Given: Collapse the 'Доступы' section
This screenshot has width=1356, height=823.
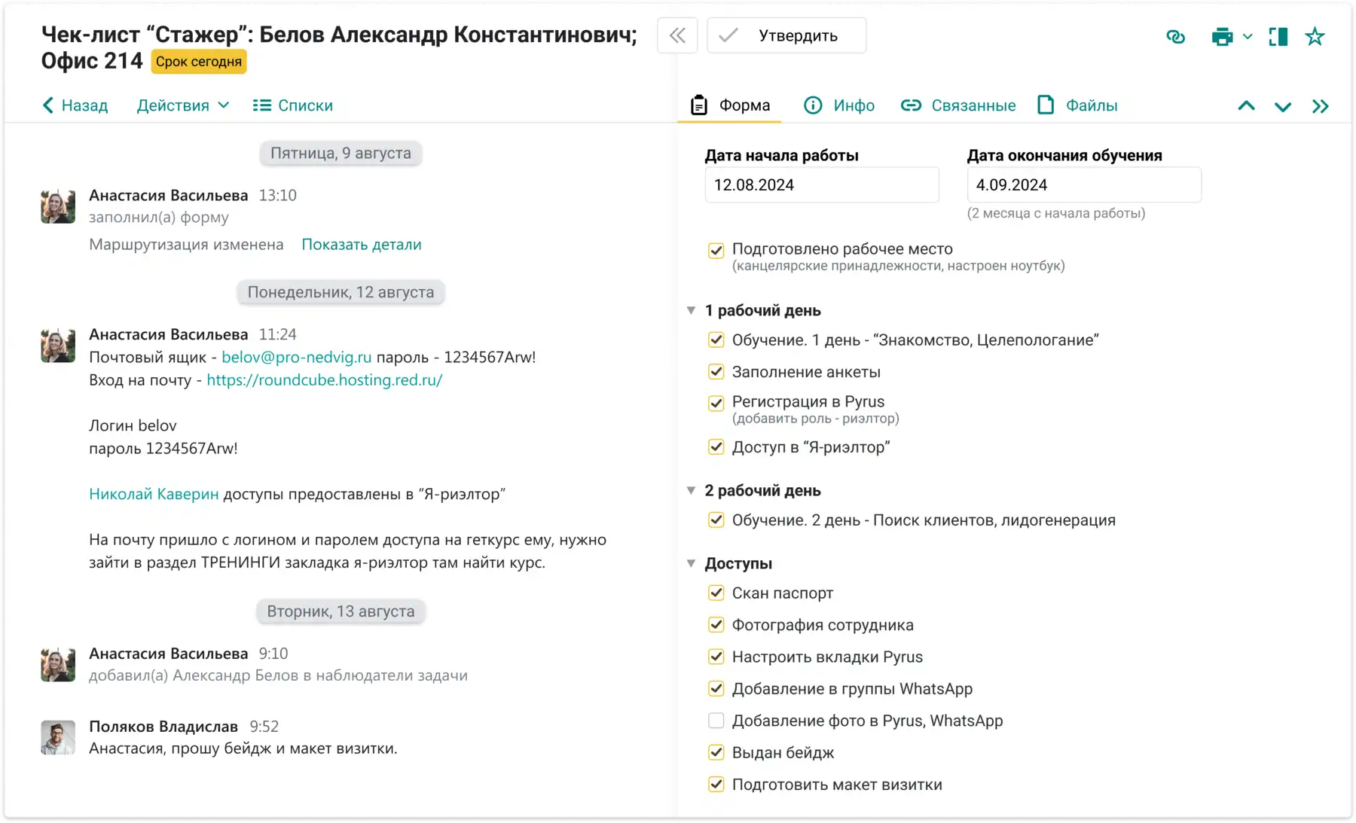Looking at the screenshot, I should pyautogui.click(x=691, y=563).
